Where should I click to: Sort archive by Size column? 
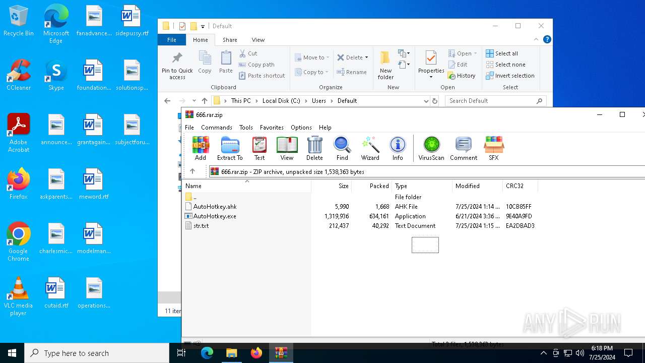pyautogui.click(x=332, y=186)
